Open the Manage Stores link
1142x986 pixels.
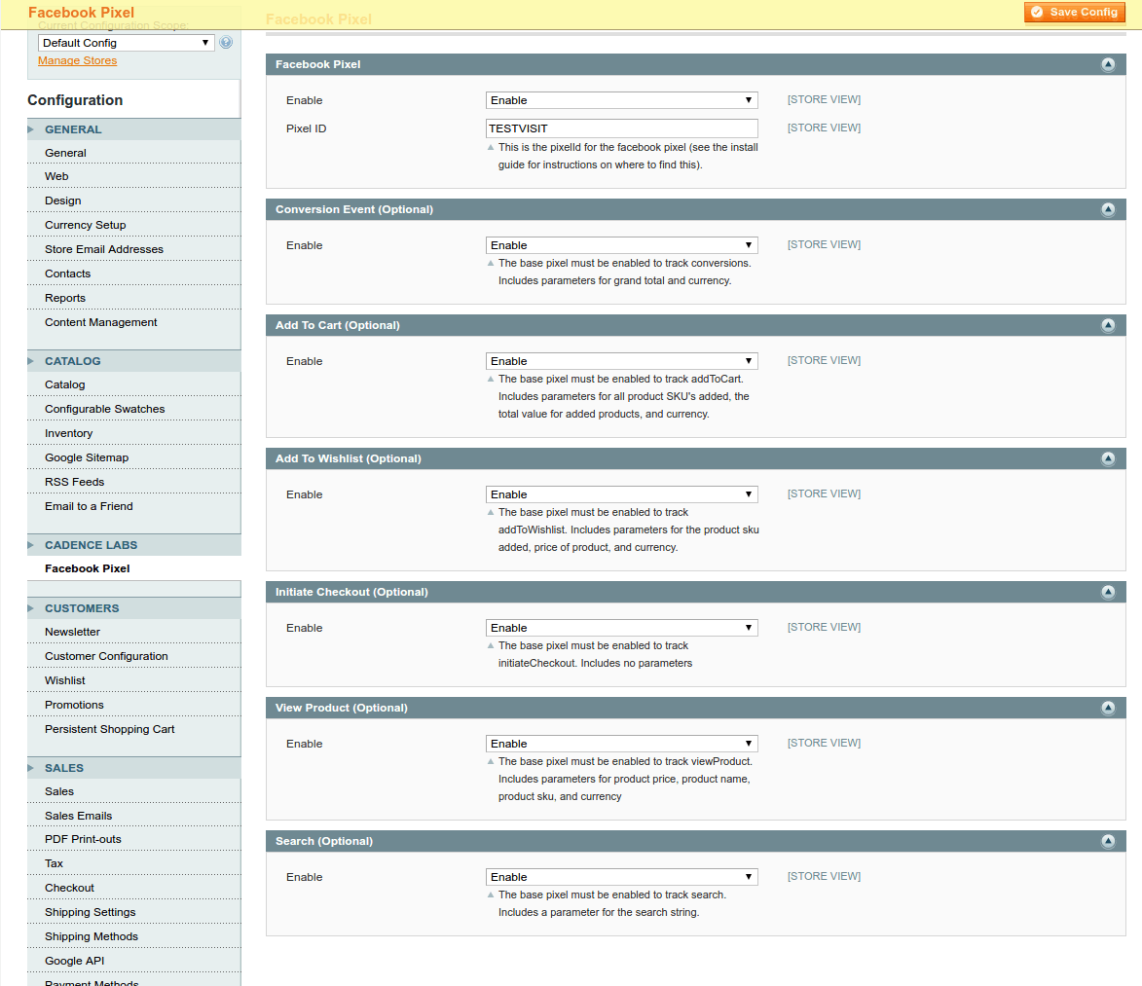pos(77,60)
